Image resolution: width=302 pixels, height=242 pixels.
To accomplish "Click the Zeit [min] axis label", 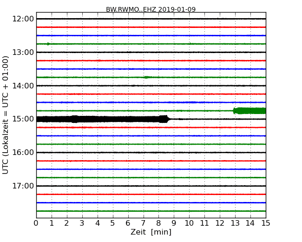I will tap(151, 232).
